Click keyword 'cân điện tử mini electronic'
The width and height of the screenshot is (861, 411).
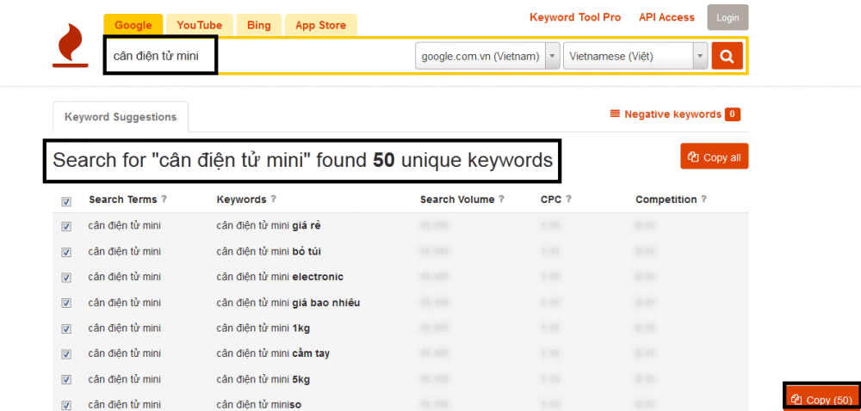[280, 277]
